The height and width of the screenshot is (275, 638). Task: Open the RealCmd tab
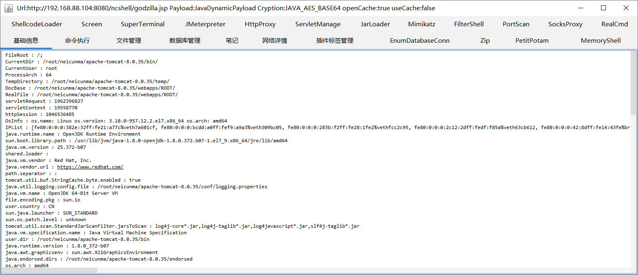pos(615,24)
